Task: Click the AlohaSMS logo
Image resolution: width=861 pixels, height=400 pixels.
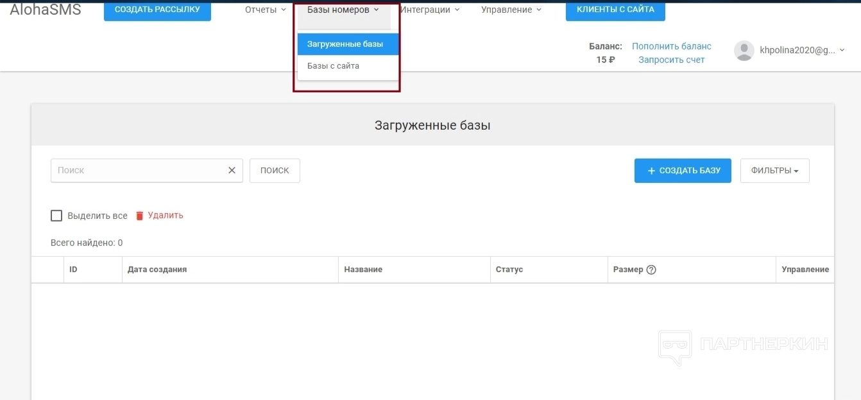Action: pyautogui.click(x=46, y=10)
